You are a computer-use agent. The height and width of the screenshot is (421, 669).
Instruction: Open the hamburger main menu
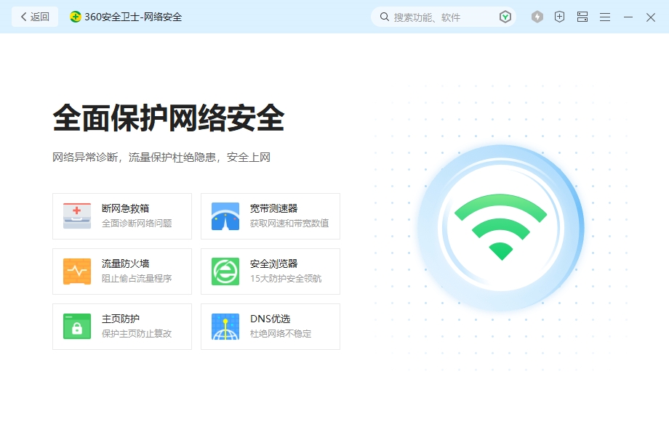pyautogui.click(x=604, y=16)
